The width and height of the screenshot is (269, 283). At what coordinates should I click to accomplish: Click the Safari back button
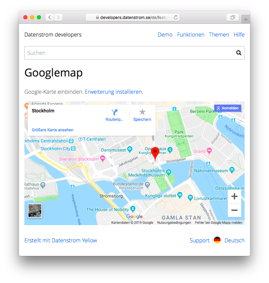[50, 17]
